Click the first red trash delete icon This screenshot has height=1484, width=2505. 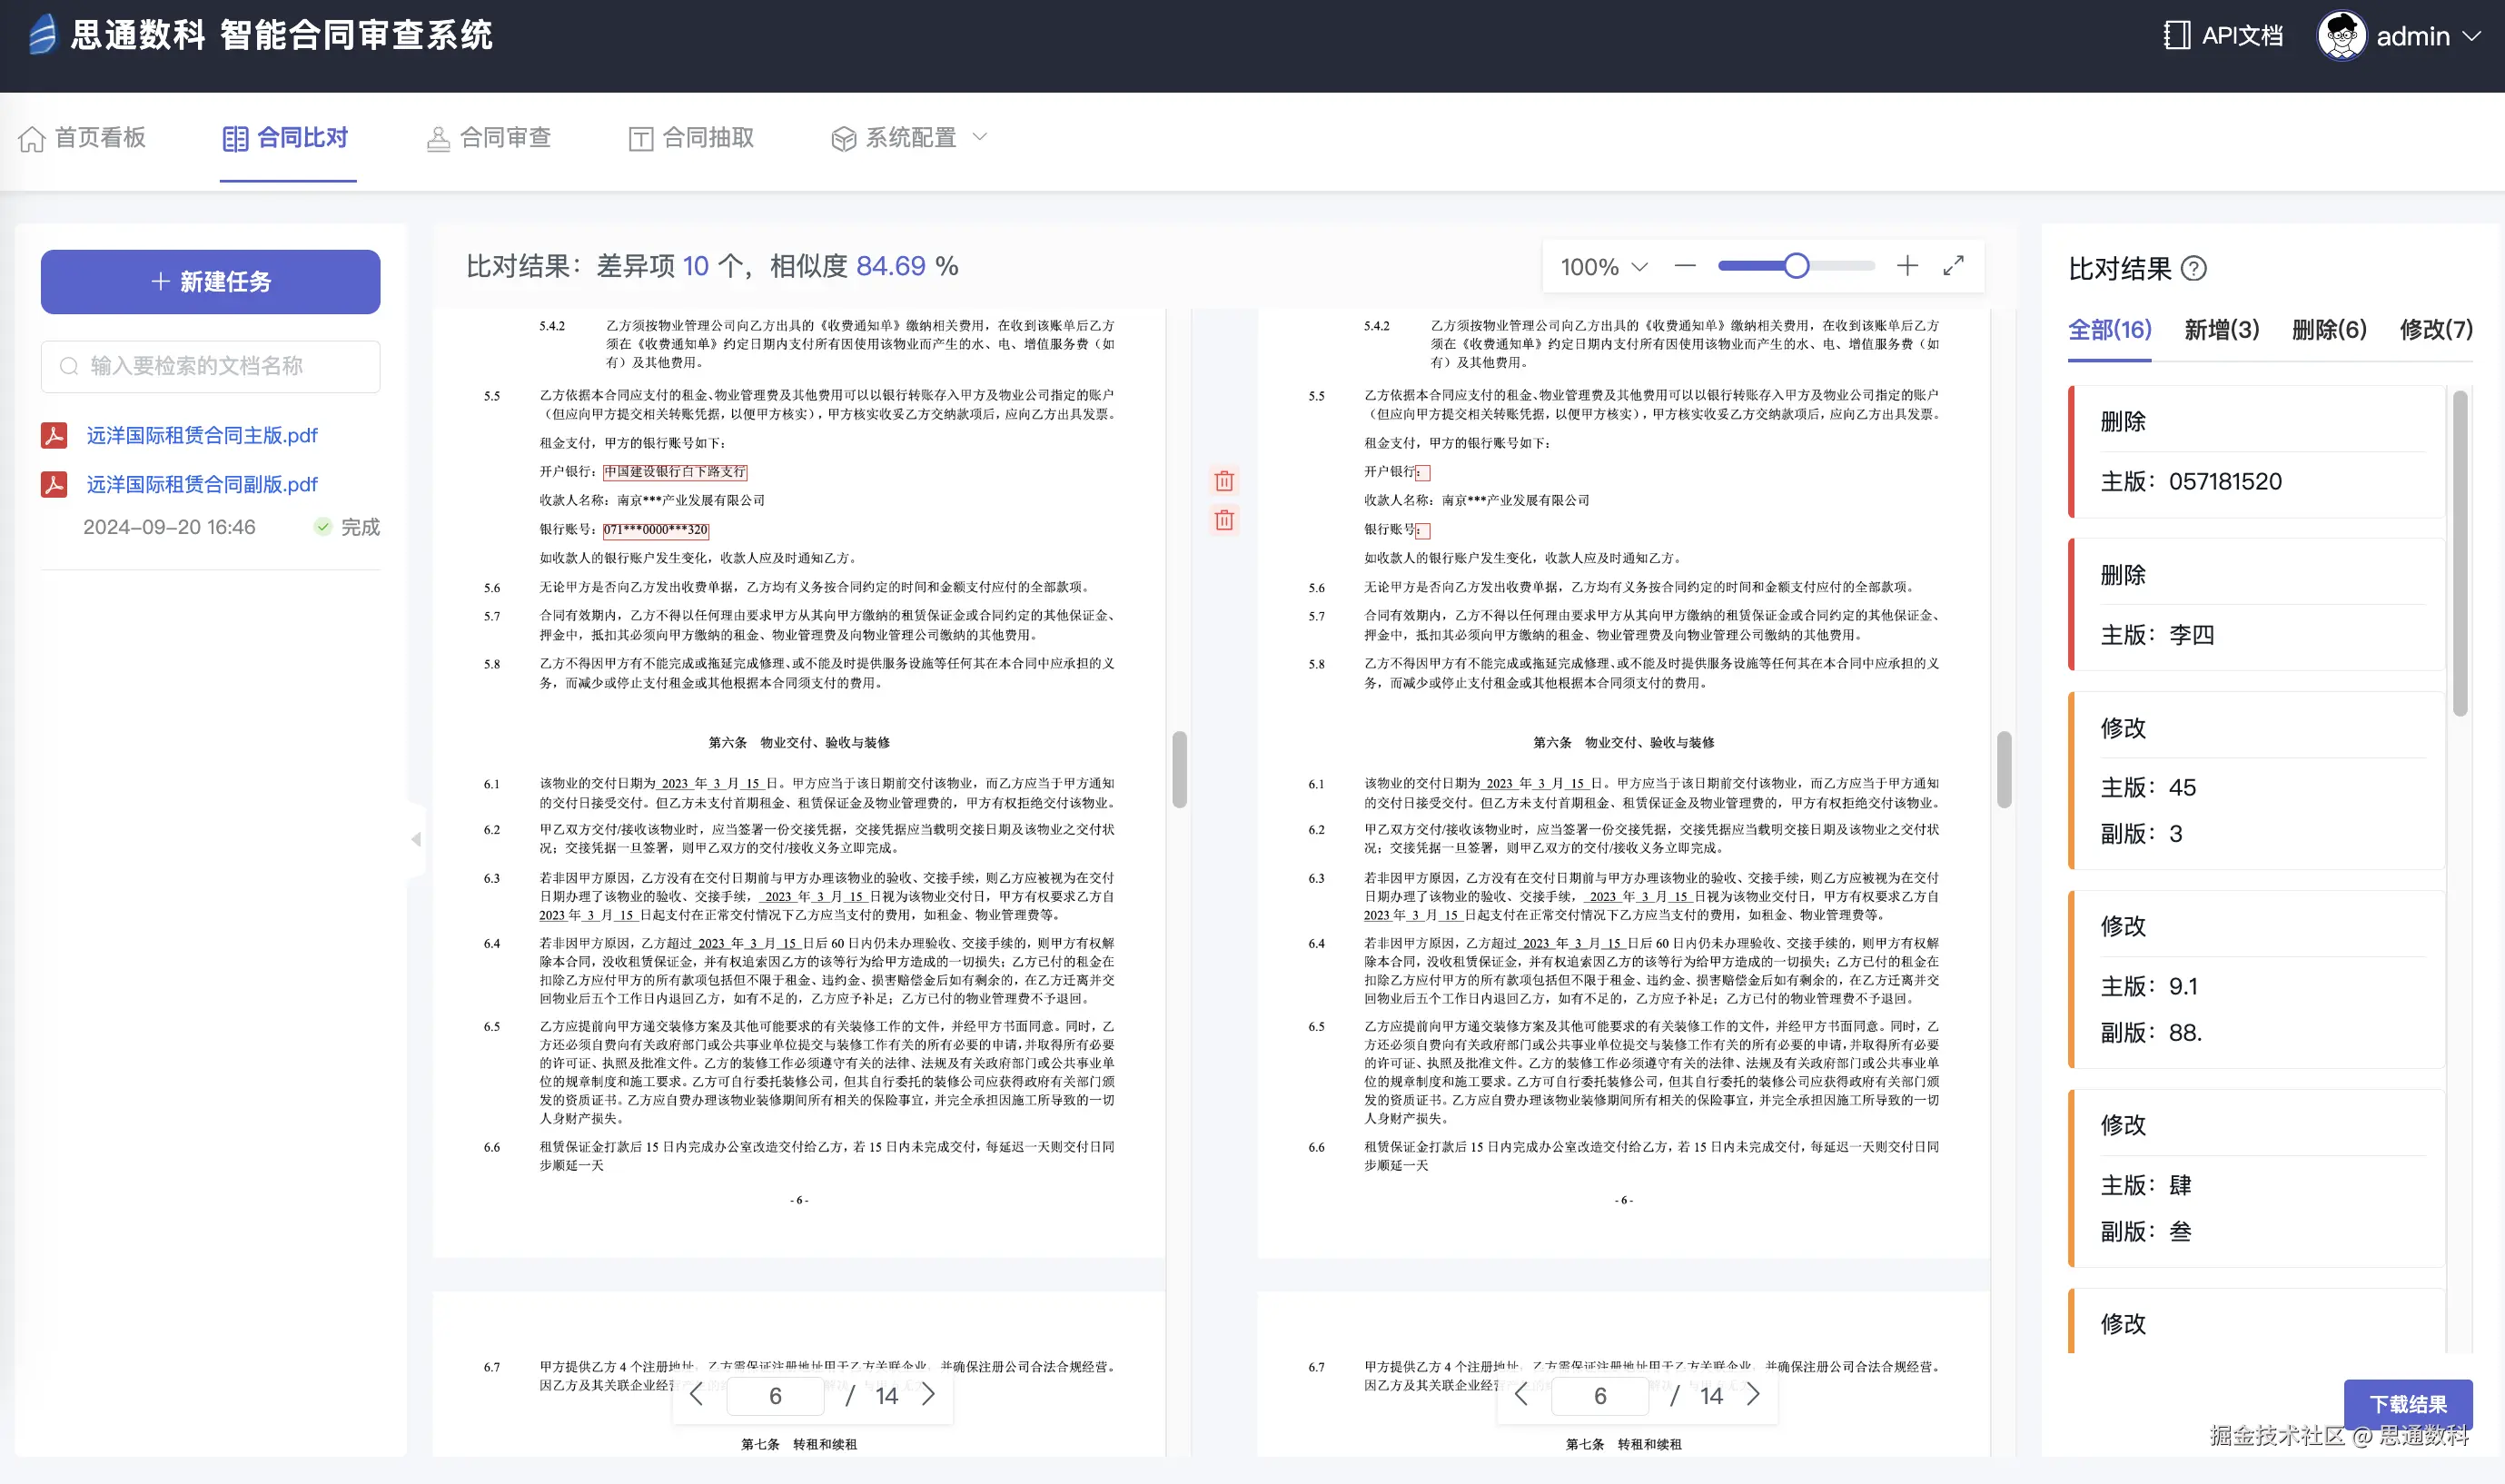click(x=1224, y=481)
